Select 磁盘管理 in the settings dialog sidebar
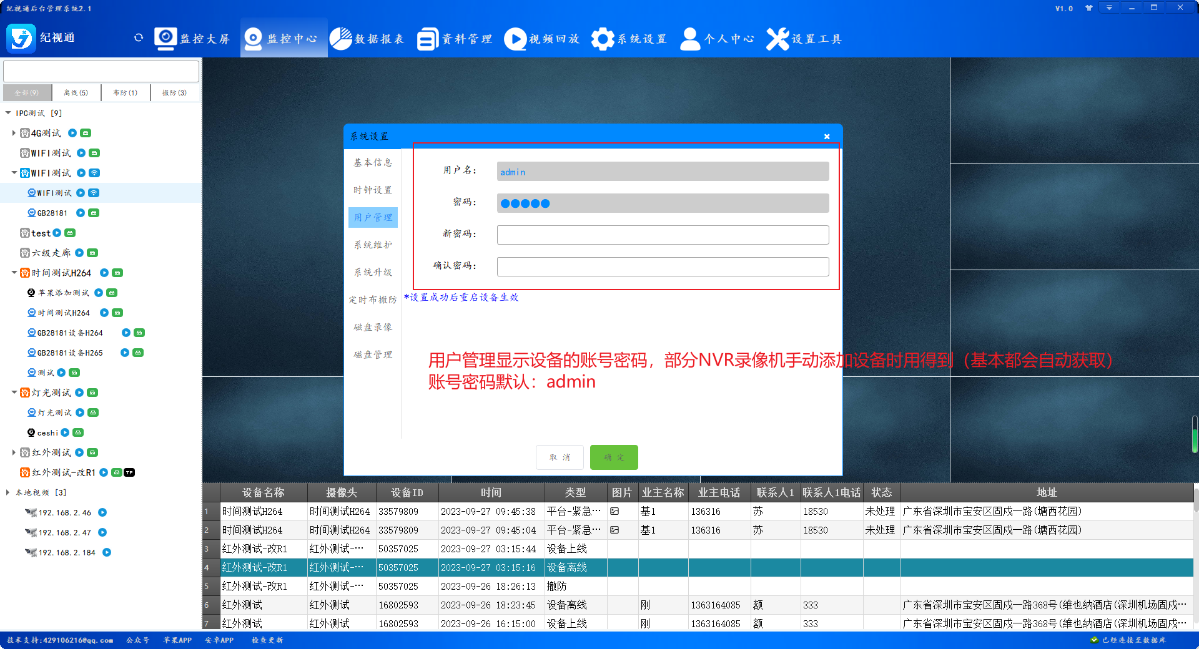1199x649 pixels. click(373, 354)
